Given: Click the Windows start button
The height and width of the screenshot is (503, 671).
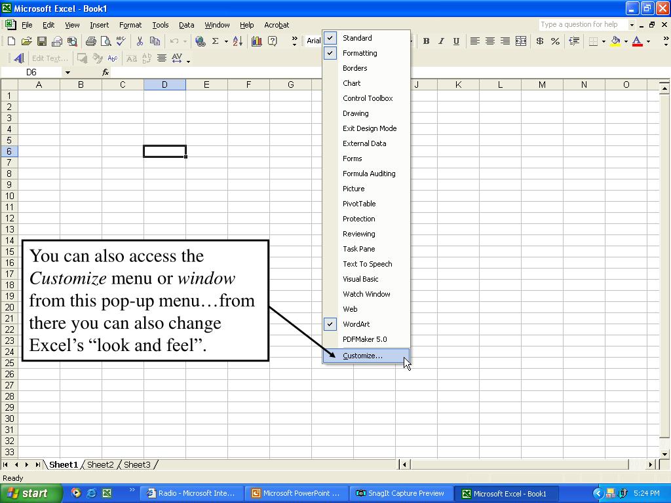Looking at the screenshot, I should pyautogui.click(x=31, y=494).
